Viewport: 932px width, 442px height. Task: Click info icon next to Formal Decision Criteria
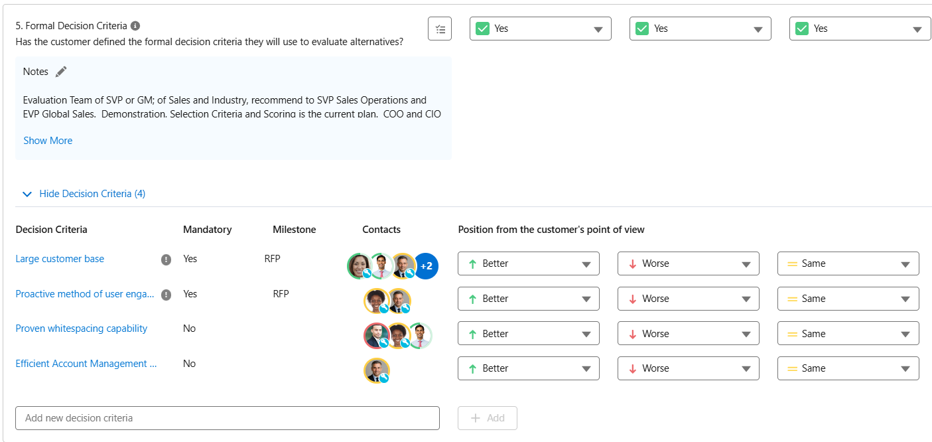tap(135, 26)
